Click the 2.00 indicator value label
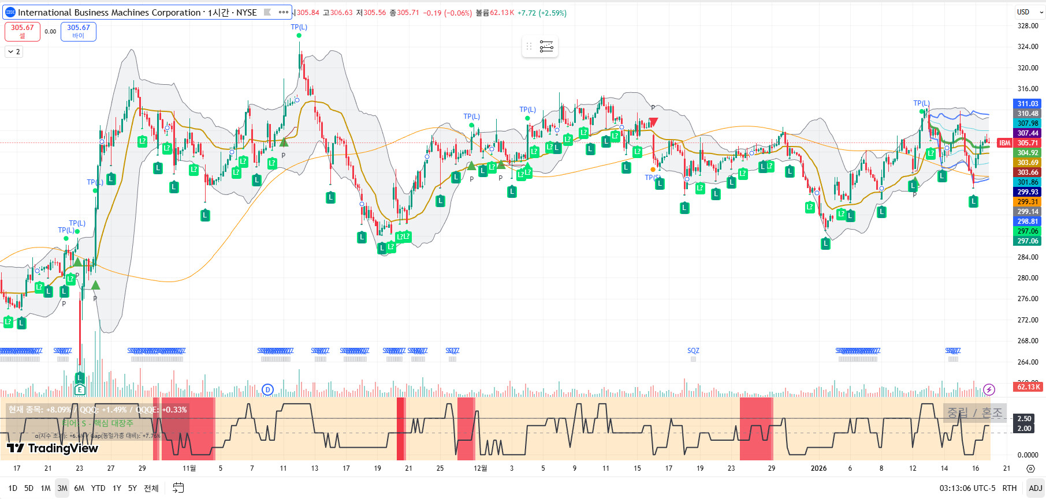The width and height of the screenshot is (1046, 499). click(1025, 429)
